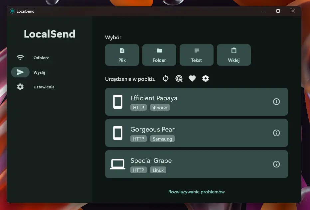Send to Efficient Papaya iPhone device
Screen dimensions: 310x210
coord(196,102)
